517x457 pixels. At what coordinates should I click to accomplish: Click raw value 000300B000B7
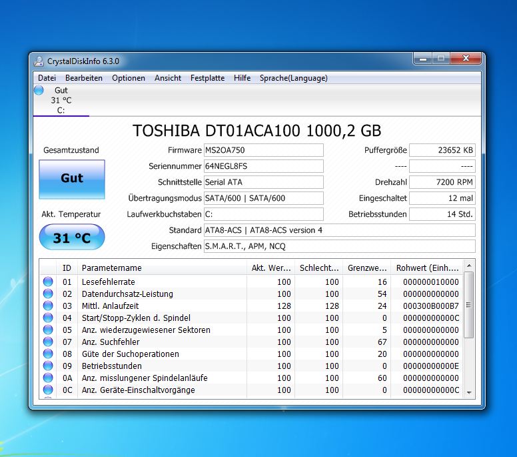430,306
